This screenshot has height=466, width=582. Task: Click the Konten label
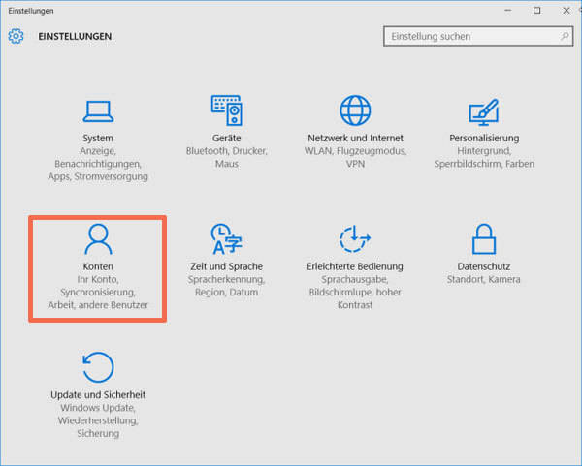(x=98, y=266)
